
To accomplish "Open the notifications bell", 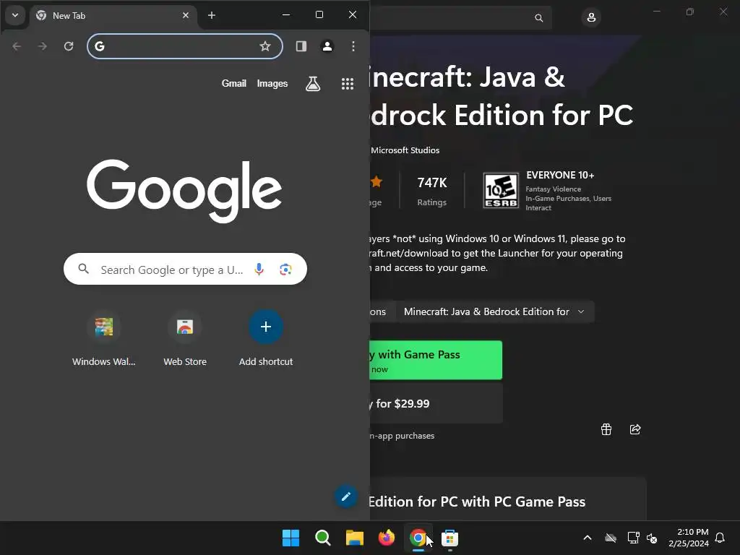I will tap(720, 538).
